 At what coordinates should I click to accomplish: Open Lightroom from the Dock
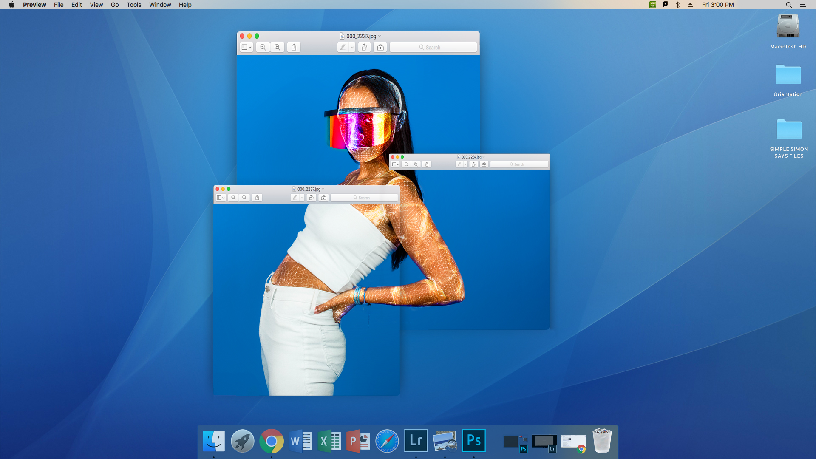coord(416,441)
